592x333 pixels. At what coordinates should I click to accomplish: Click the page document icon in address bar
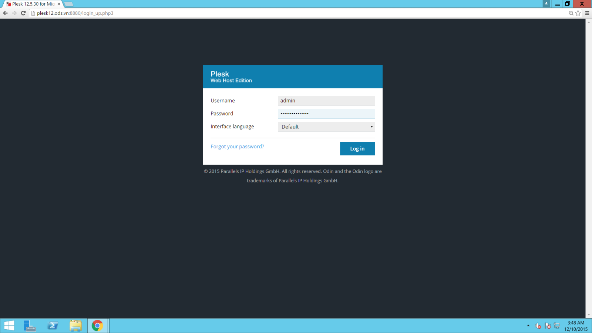pyautogui.click(x=33, y=13)
